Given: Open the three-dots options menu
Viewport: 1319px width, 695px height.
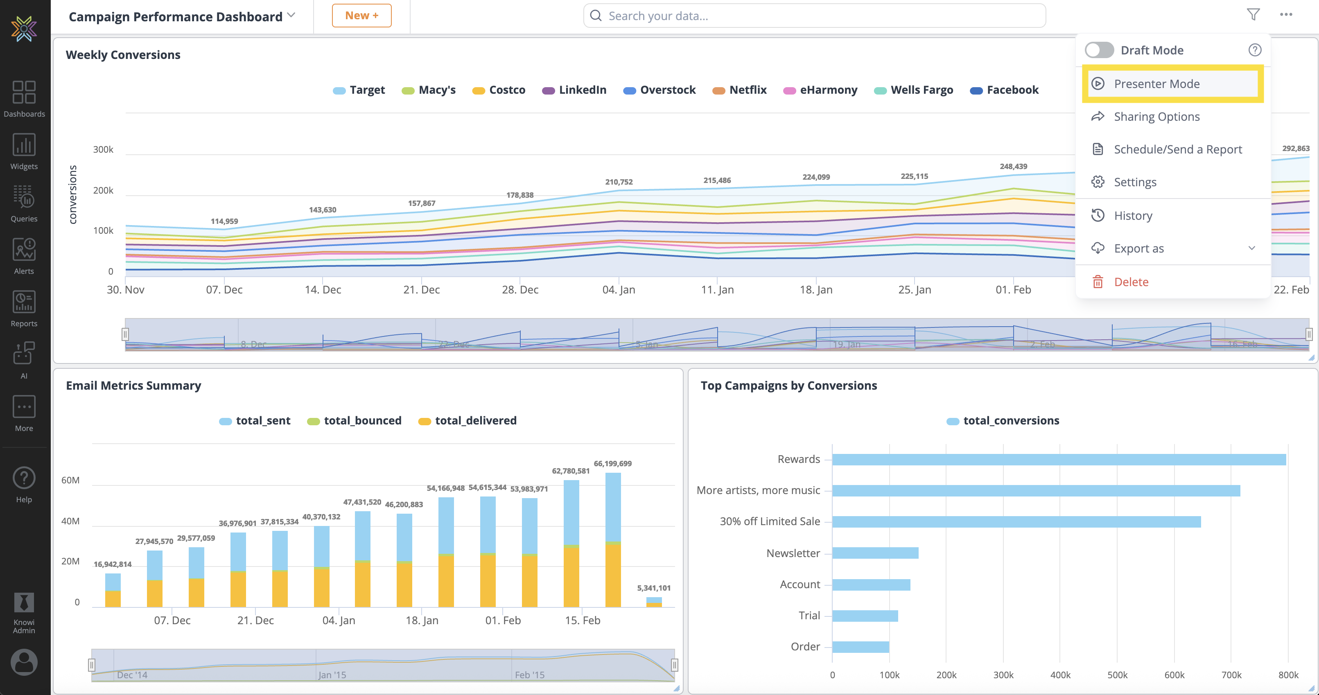Looking at the screenshot, I should click(1286, 15).
